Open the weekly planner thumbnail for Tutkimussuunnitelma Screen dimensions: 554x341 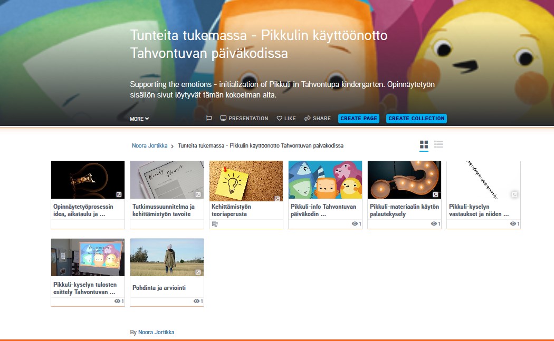[167, 180]
